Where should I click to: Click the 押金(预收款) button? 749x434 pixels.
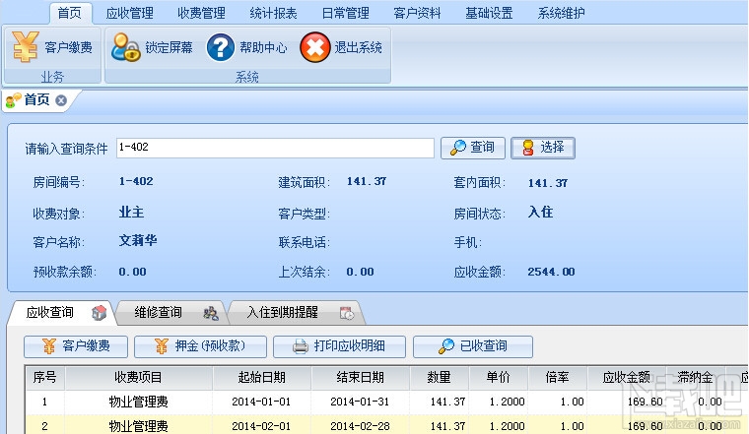pyautogui.click(x=201, y=346)
